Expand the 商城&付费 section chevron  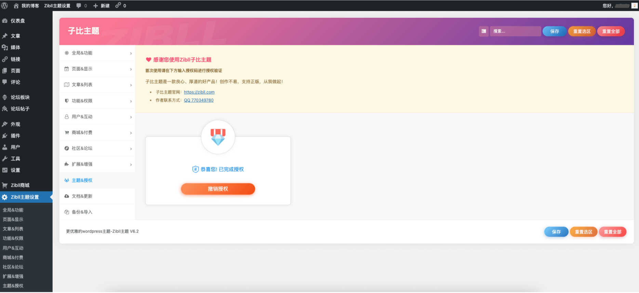click(131, 133)
